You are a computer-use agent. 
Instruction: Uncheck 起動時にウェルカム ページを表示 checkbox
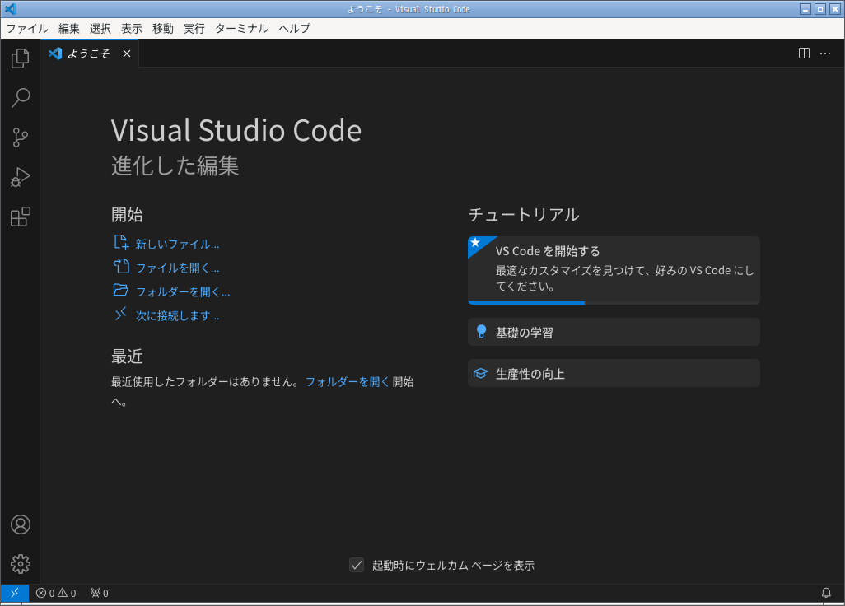click(357, 565)
